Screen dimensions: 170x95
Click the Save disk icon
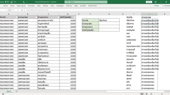coord(11,2)
